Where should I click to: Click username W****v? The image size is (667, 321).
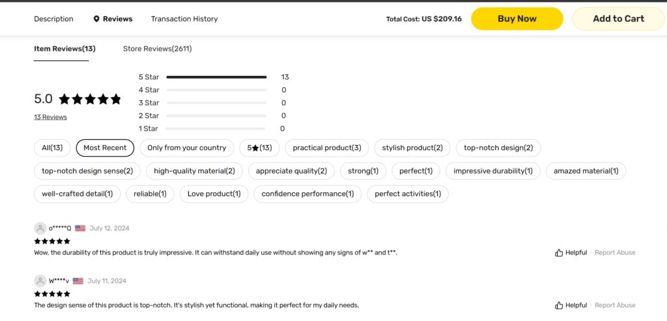59,281
